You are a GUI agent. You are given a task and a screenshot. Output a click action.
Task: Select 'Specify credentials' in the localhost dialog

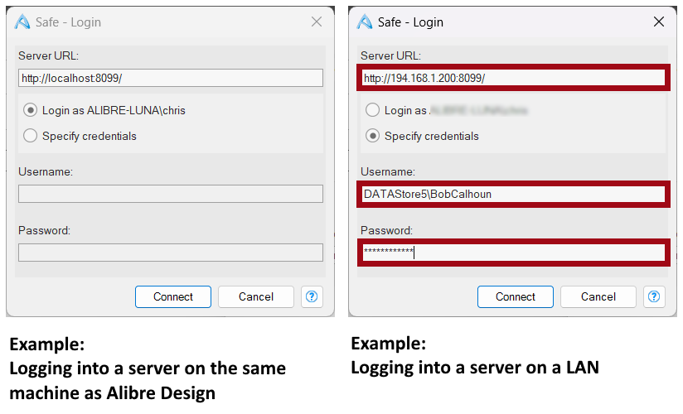(x=31, y=136)
